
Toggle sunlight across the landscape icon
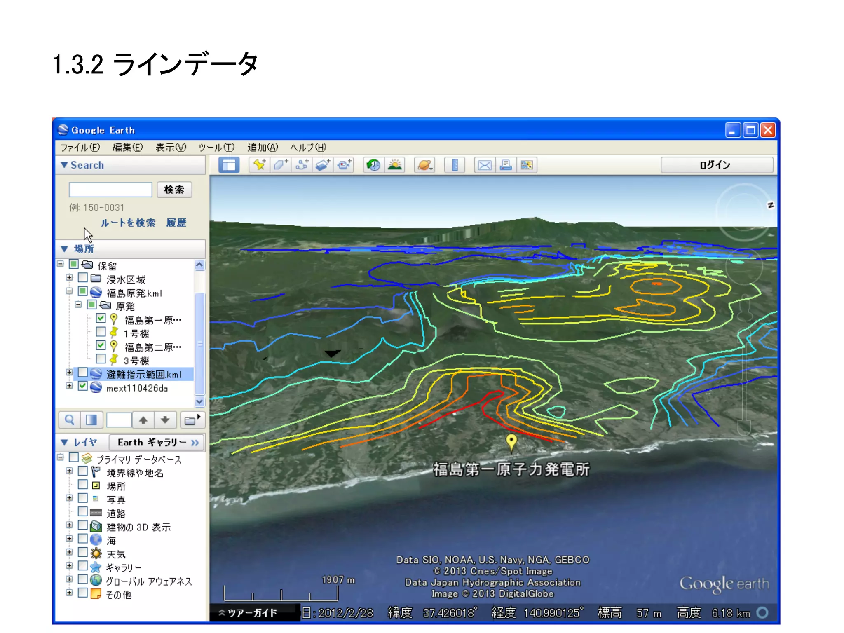pyautogui.click(x=395, y=165)
